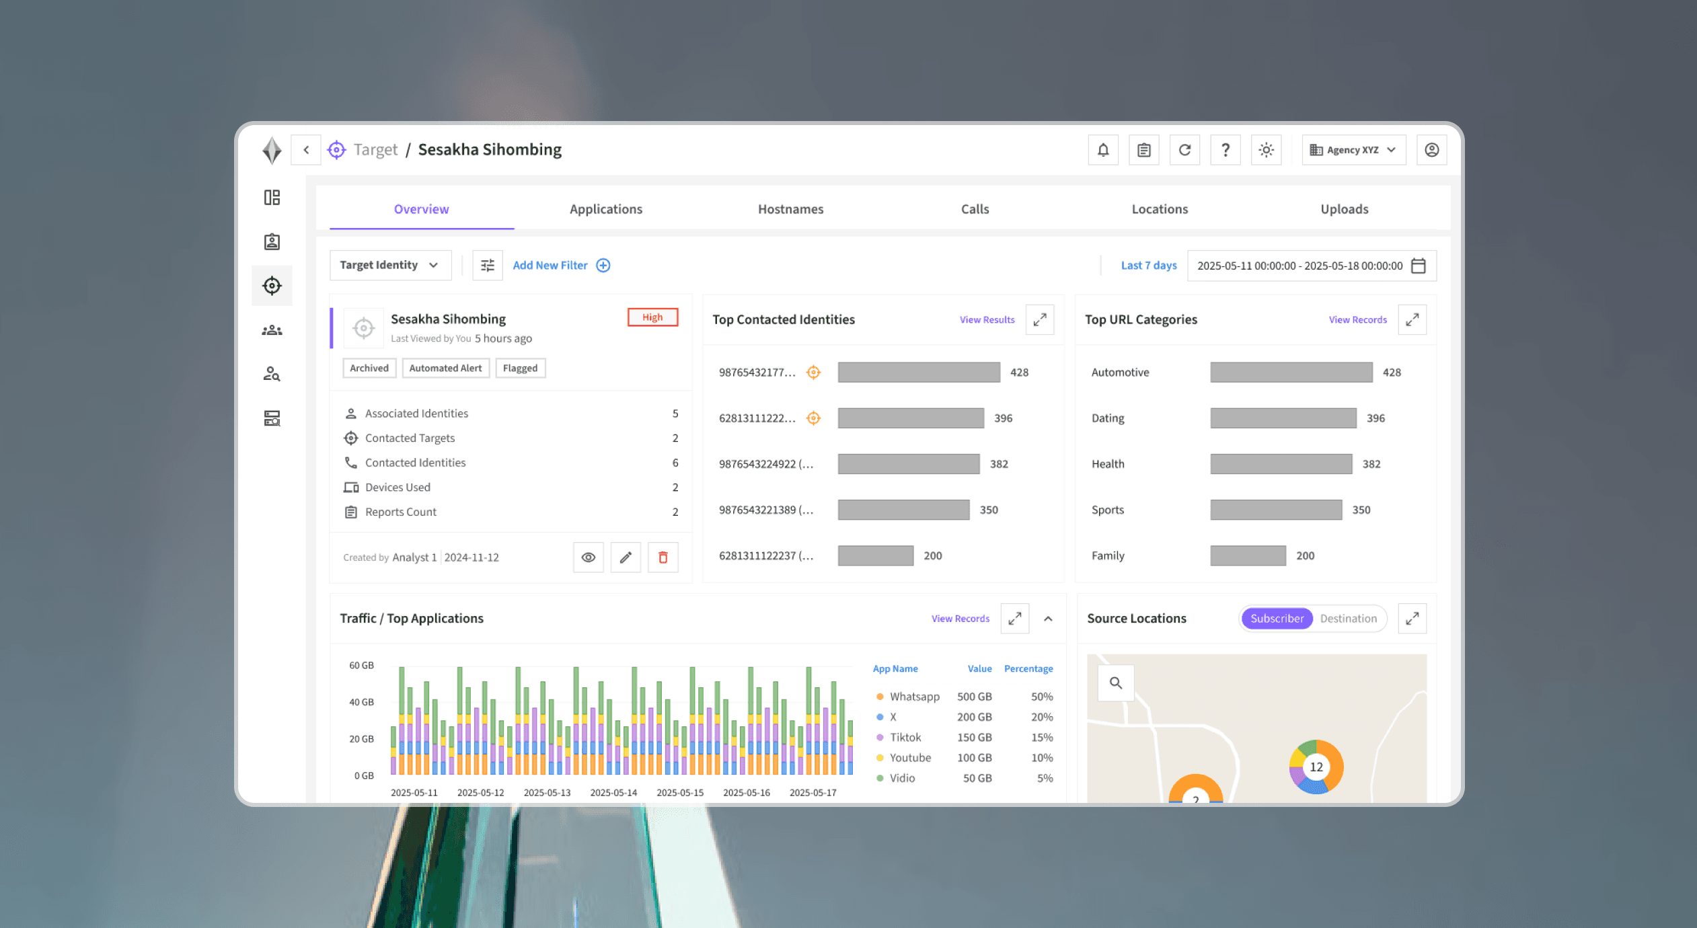The image size is (1697, 928).
Task: Click the app diamond logo
Action: click(272, 150)
